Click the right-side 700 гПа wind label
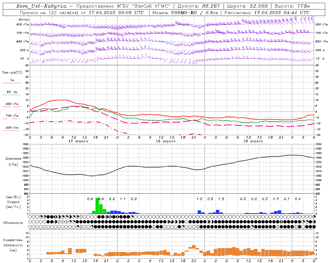 coord(322,33)
